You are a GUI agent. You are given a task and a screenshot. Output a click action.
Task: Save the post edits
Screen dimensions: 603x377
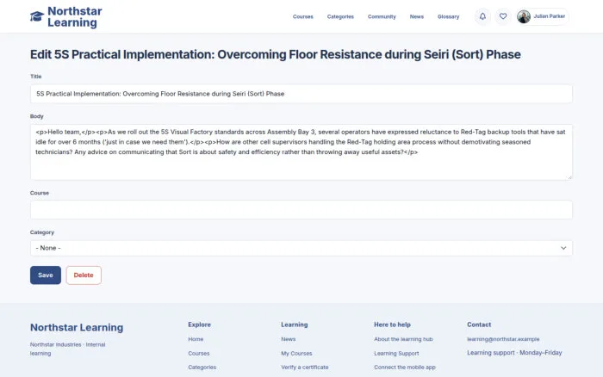46,275
